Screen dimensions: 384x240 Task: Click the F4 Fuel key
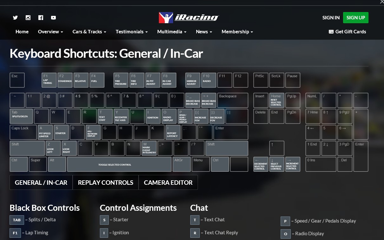(97, 80)
